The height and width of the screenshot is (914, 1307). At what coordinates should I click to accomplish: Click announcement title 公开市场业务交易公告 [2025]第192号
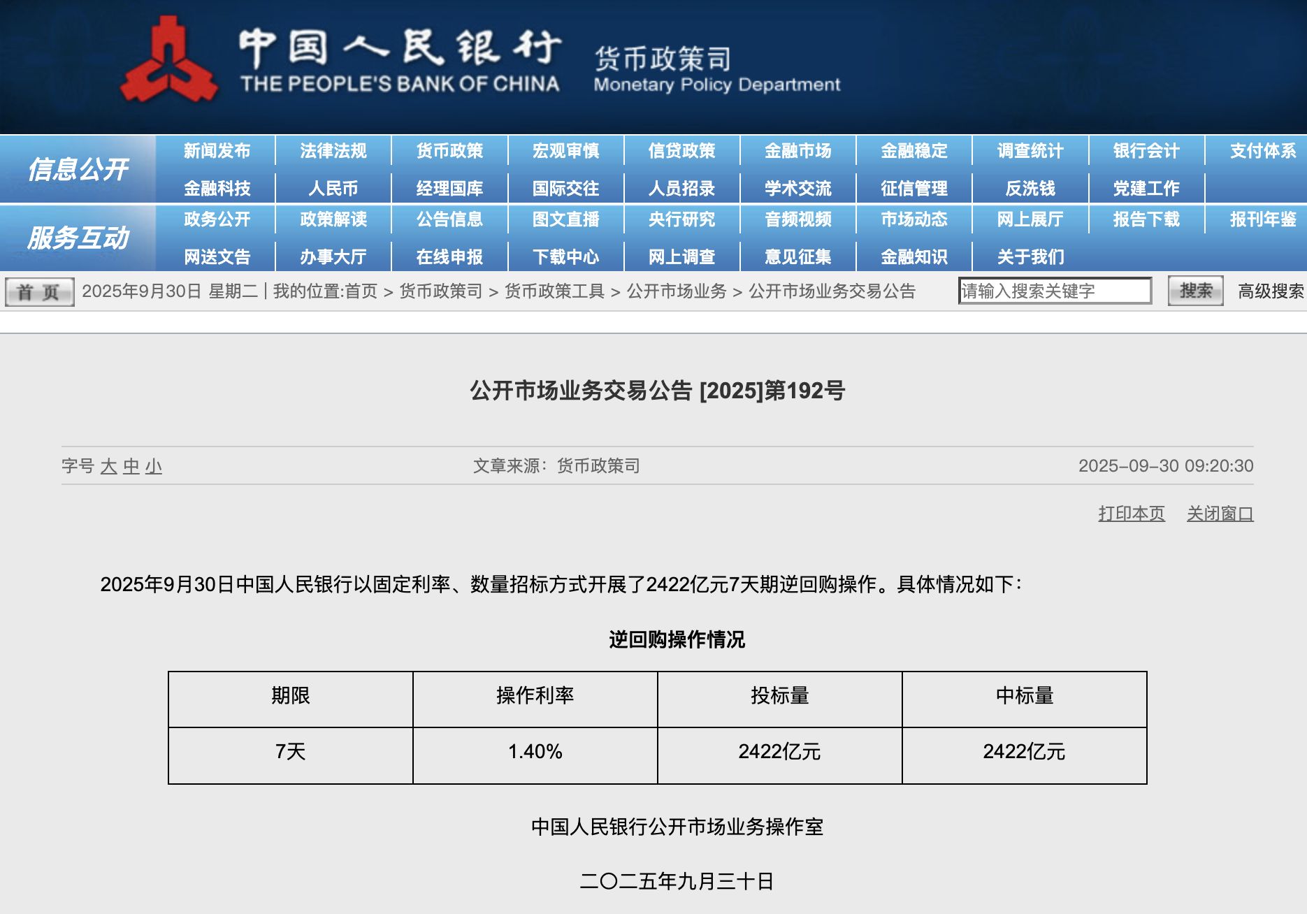coord(658,391)
